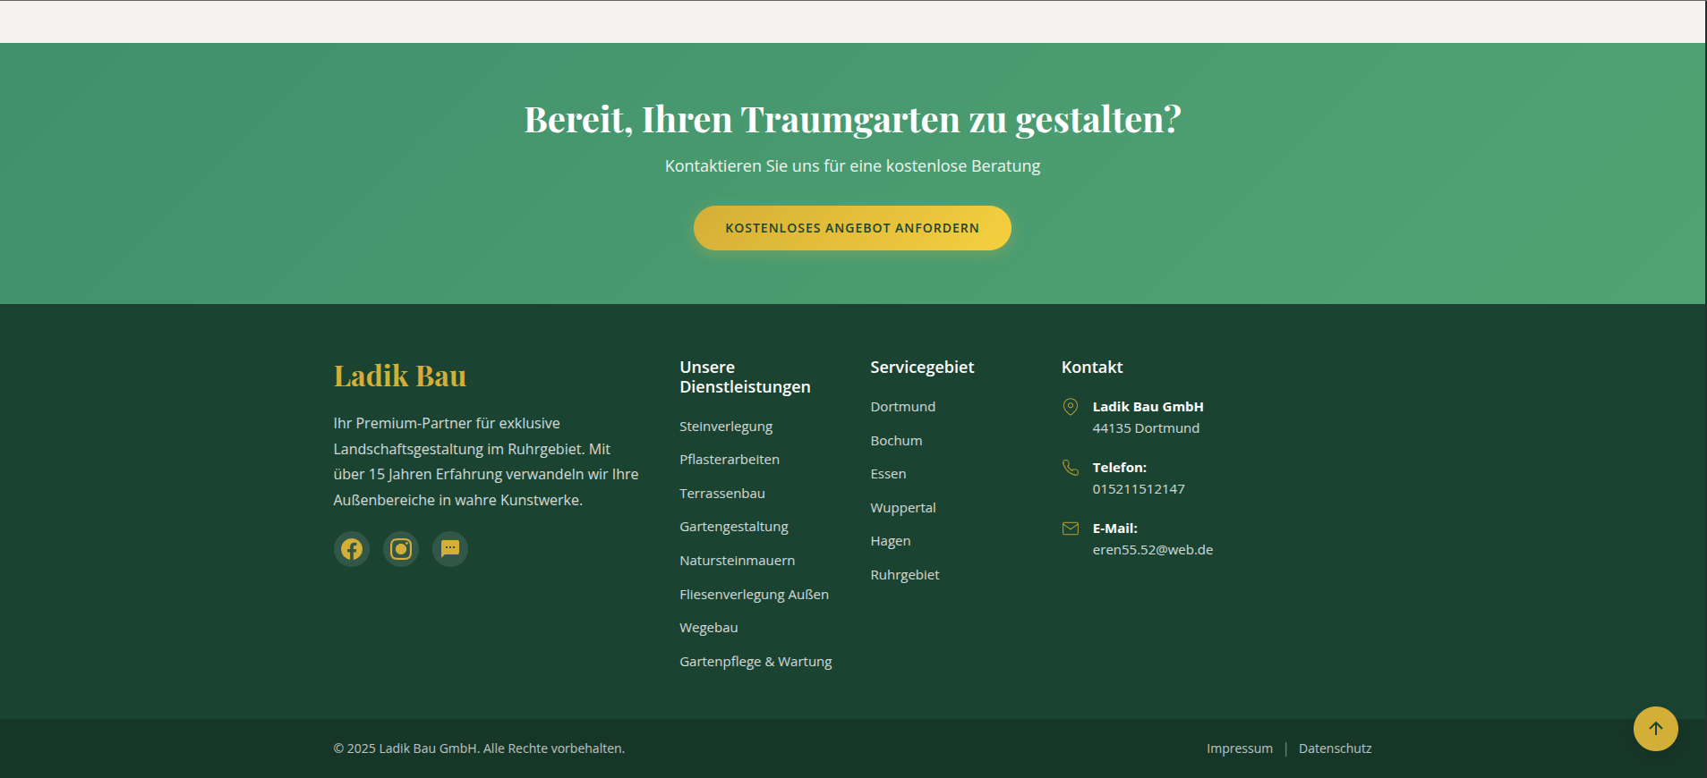Open the Impressum legal page
Viewport: 1707px width, 778px height.
[x=1239, y=748]
